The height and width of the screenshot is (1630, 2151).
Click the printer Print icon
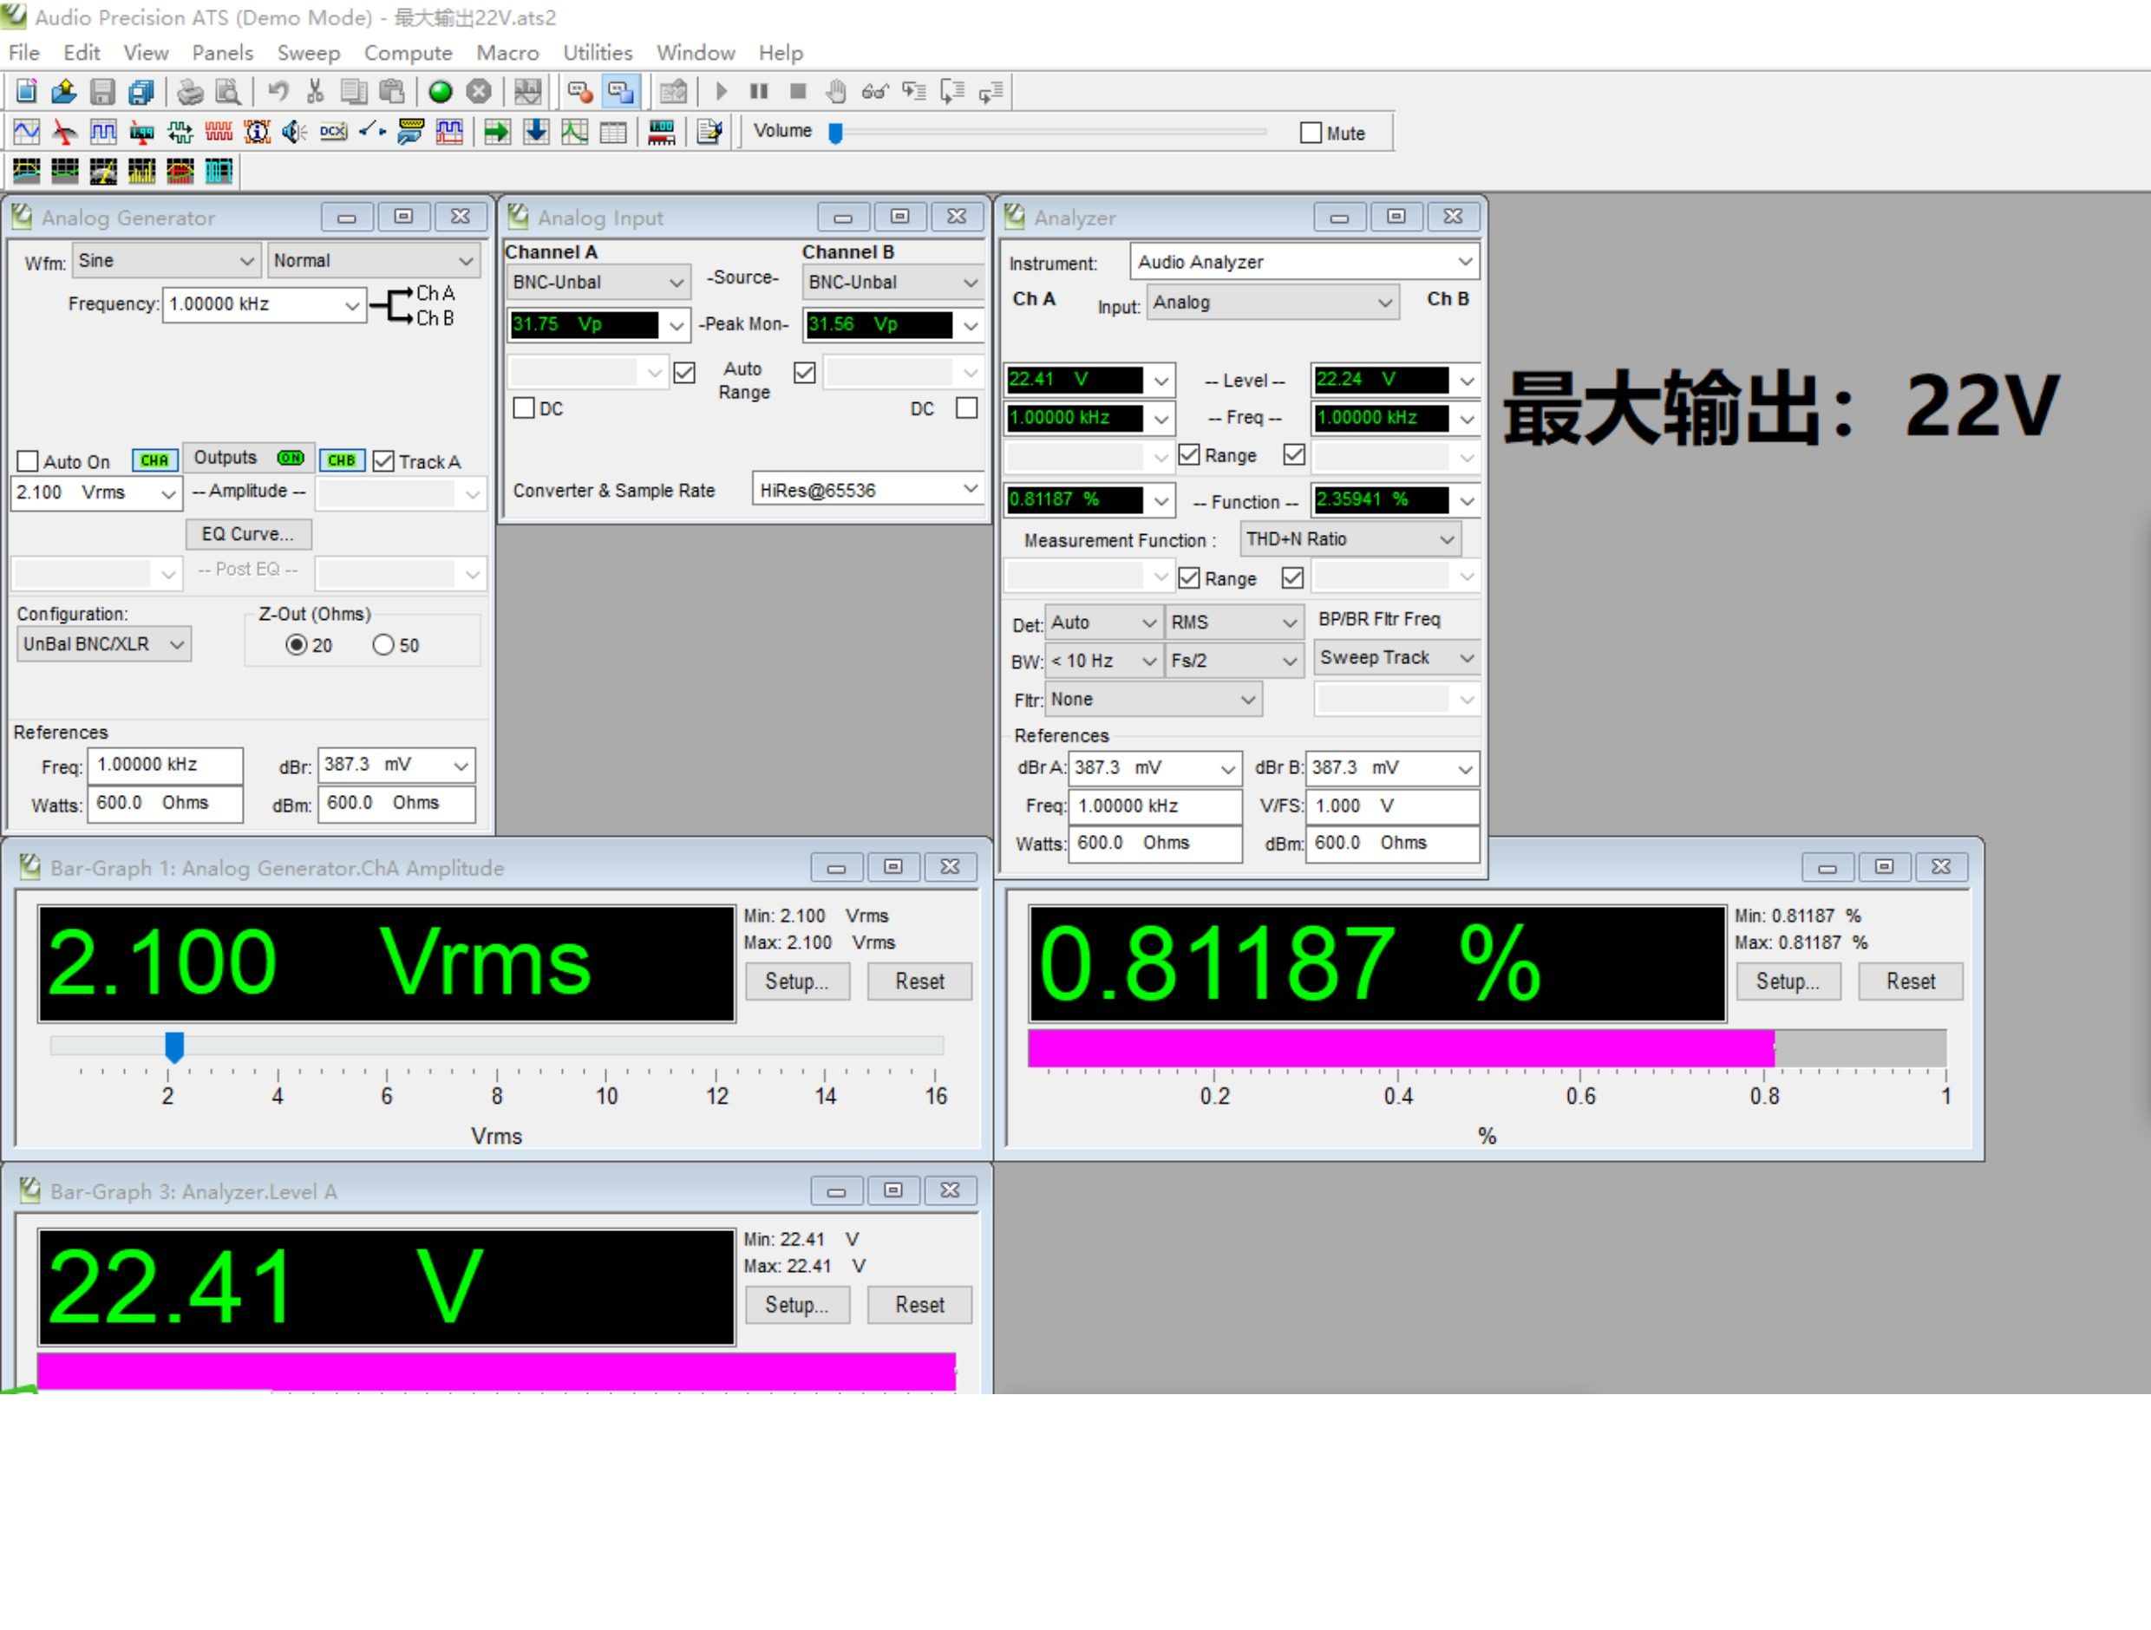point(191,91)
